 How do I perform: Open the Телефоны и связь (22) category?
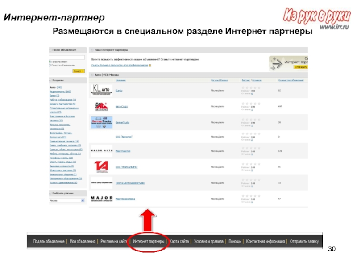(61, 158)
